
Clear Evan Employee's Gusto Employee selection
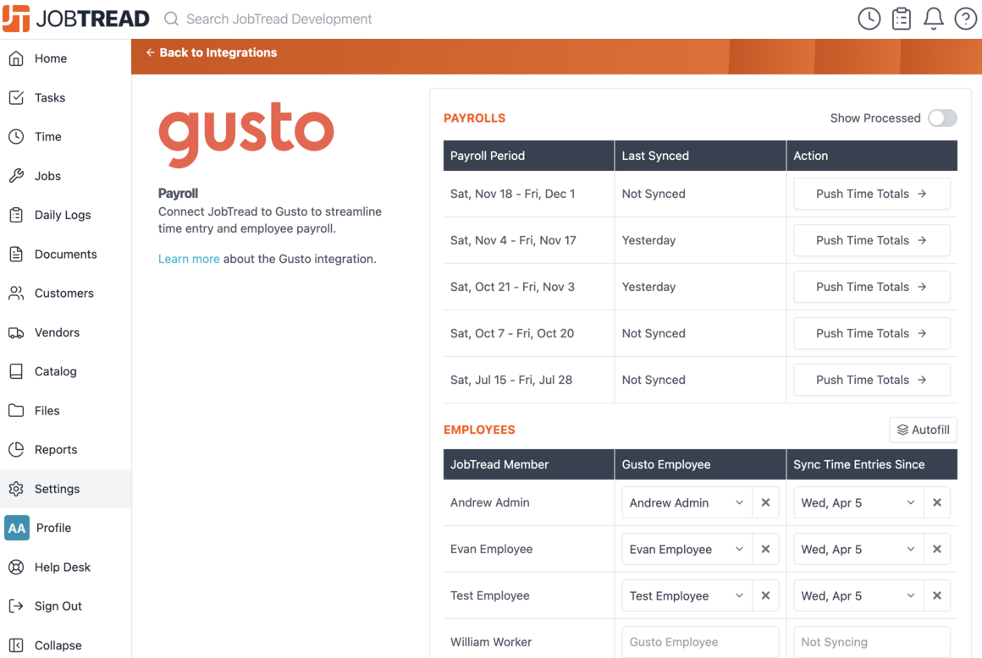(x=765, y=549)
